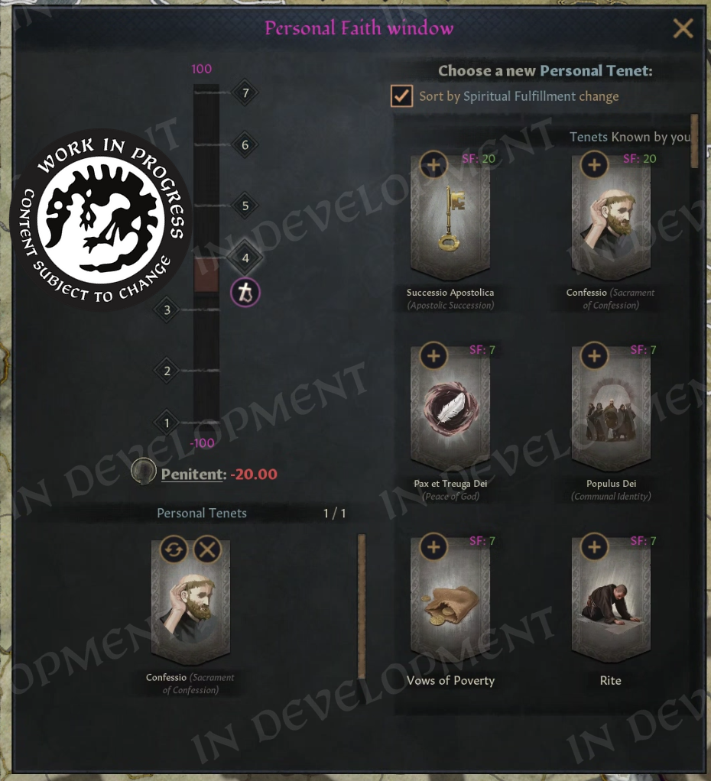Add the Rite tenet with plus icon

tap(594, 547)
